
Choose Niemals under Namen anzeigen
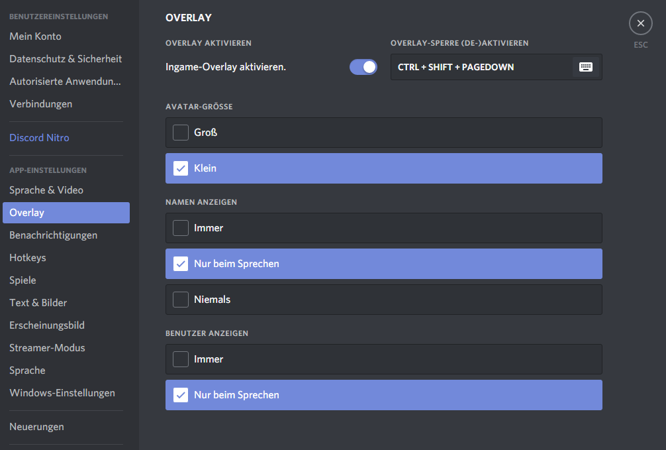(x=383, y=300)
